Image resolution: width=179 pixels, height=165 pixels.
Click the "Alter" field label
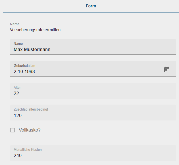point(17,88)
